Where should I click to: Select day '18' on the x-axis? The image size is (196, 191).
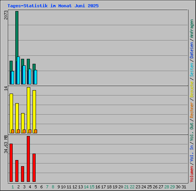click(109, 187)
